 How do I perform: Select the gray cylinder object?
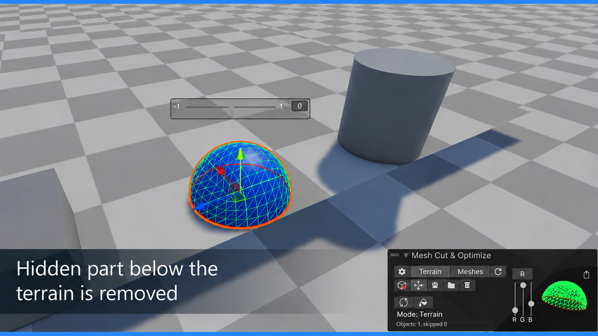[396, 106]
